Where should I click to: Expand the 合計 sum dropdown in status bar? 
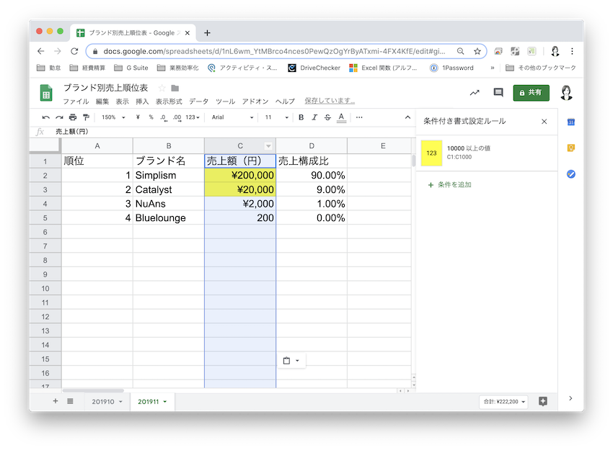tap(503, 401)
